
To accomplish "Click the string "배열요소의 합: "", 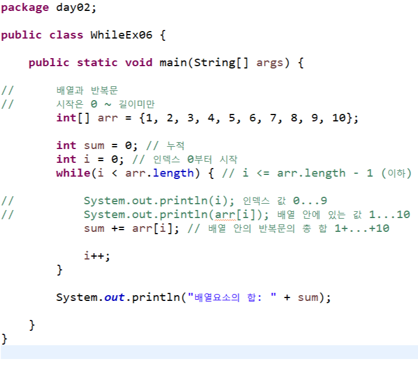I will click(232, 297).
